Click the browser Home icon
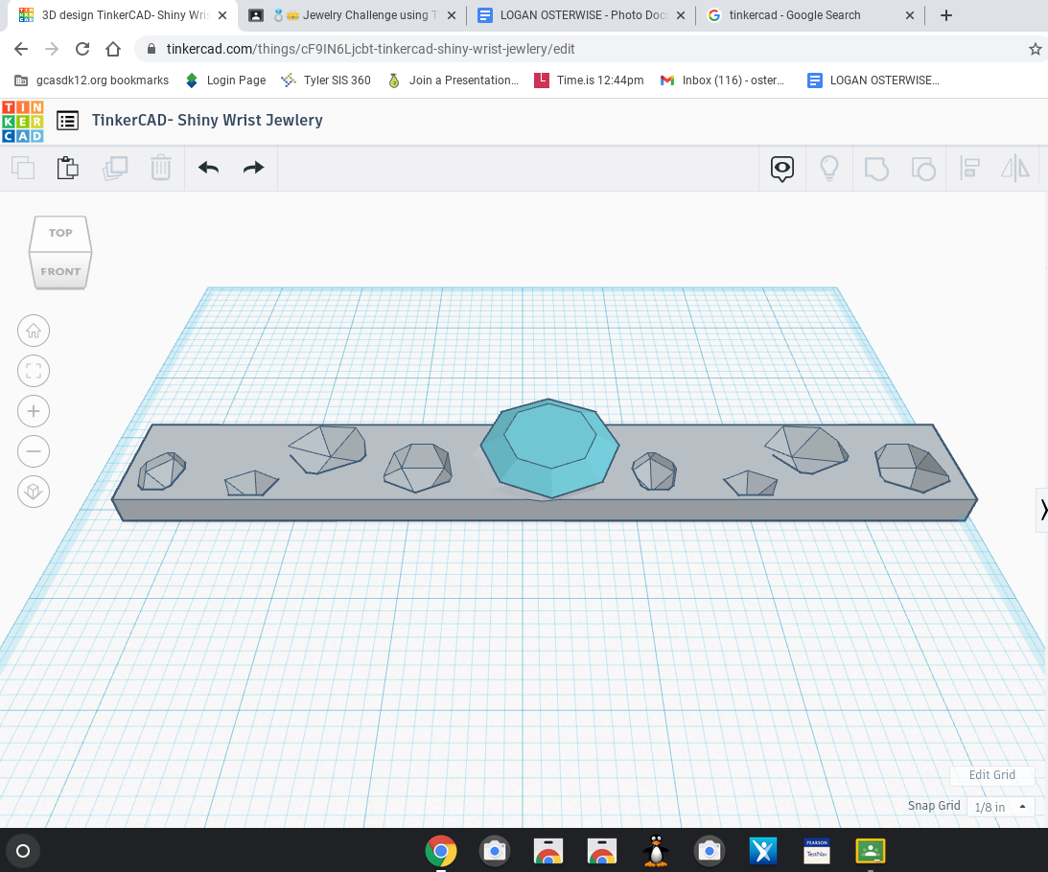This screenshot has width=1048, height=872. [113, 49]
